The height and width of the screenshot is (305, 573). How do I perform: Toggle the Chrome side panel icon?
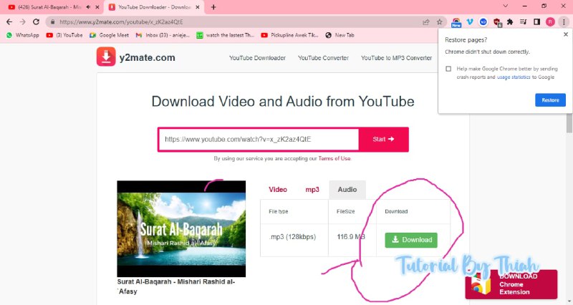point(536,22)
